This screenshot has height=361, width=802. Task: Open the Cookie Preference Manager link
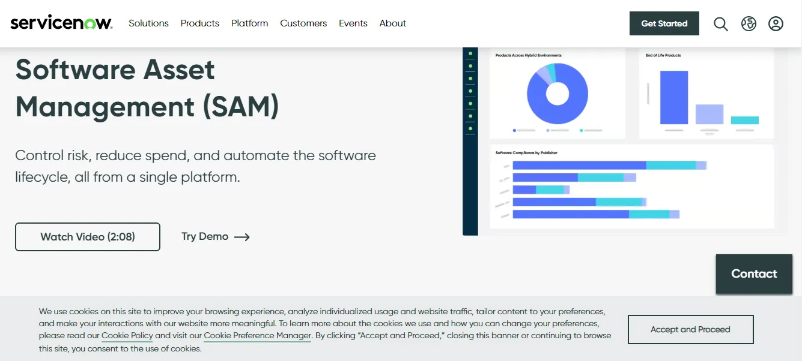click(x=258, y=336)
